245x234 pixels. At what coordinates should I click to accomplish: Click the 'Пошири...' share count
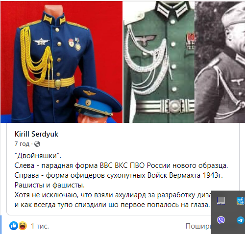tap(198, 226)
